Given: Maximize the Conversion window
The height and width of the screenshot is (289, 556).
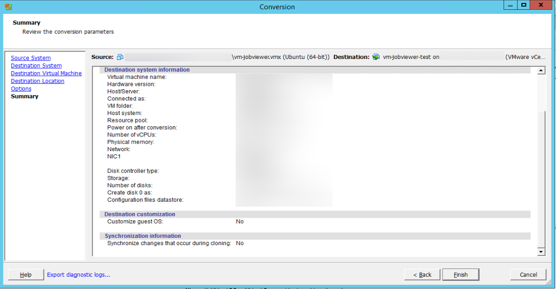Looking at the screenshot, I should (x=524, y=5).
